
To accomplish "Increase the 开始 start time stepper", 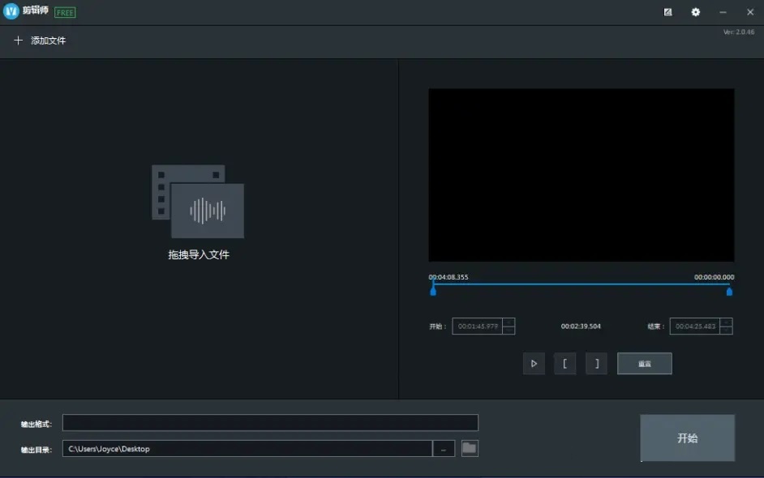I will click(x=509, y=323).
